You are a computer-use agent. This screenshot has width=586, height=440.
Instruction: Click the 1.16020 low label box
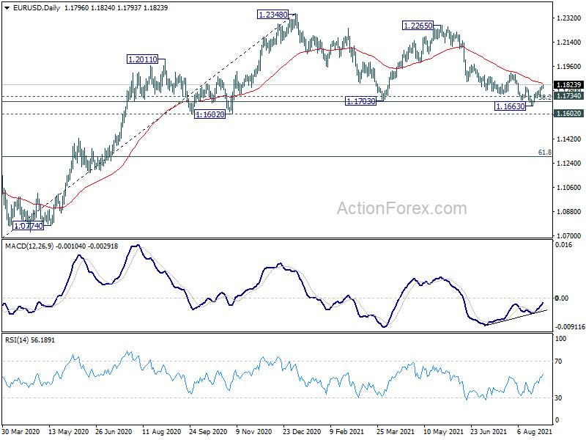click(x=210, y=114)
